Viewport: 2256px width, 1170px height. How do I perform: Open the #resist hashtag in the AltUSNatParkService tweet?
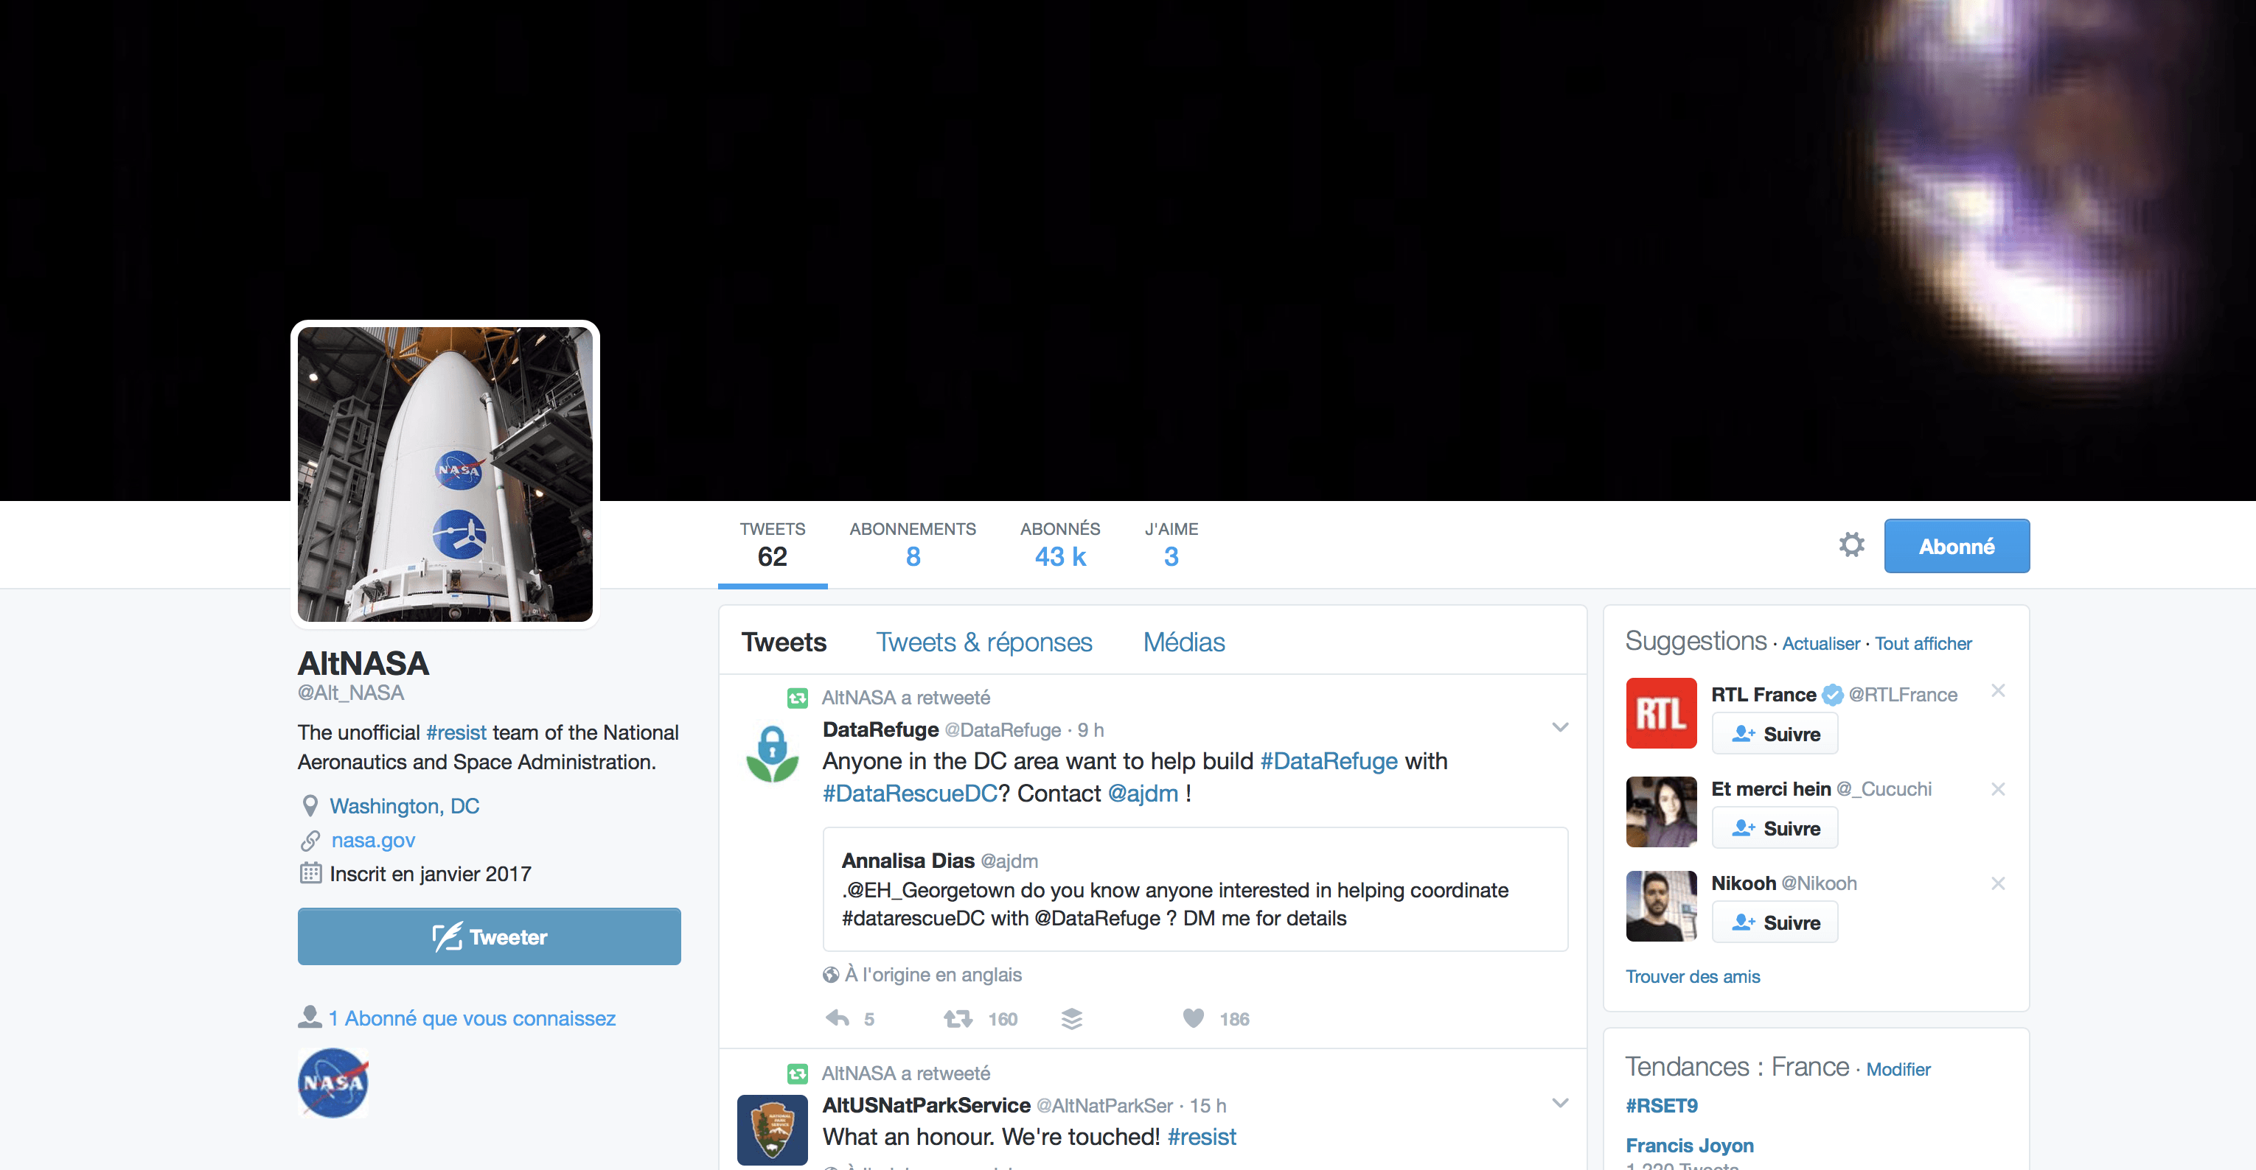pos(1202,1136)
